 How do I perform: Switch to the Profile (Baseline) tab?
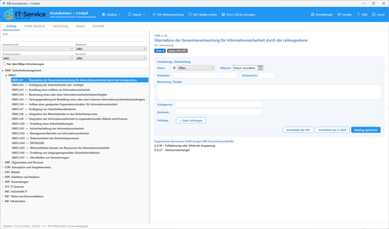coord(35,26)
